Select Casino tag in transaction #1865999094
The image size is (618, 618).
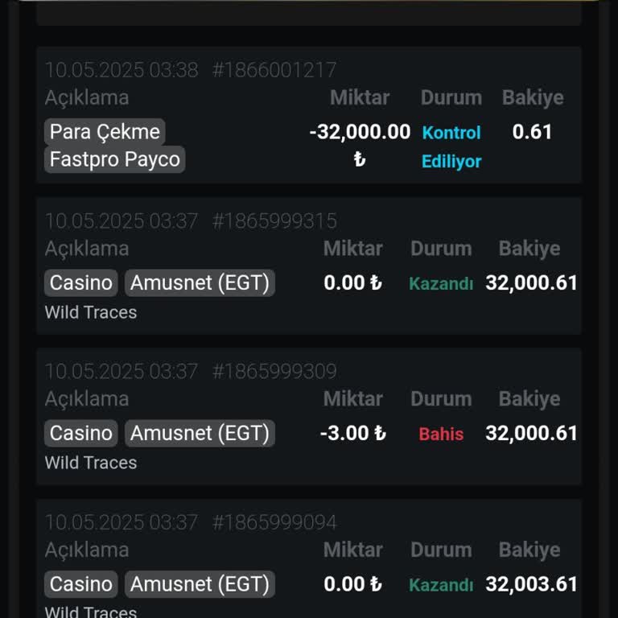[x=81, y=584]
